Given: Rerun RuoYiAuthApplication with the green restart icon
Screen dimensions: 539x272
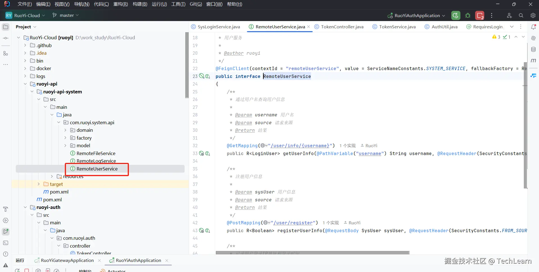Looking at the screenshot, I should pos(456,15).
